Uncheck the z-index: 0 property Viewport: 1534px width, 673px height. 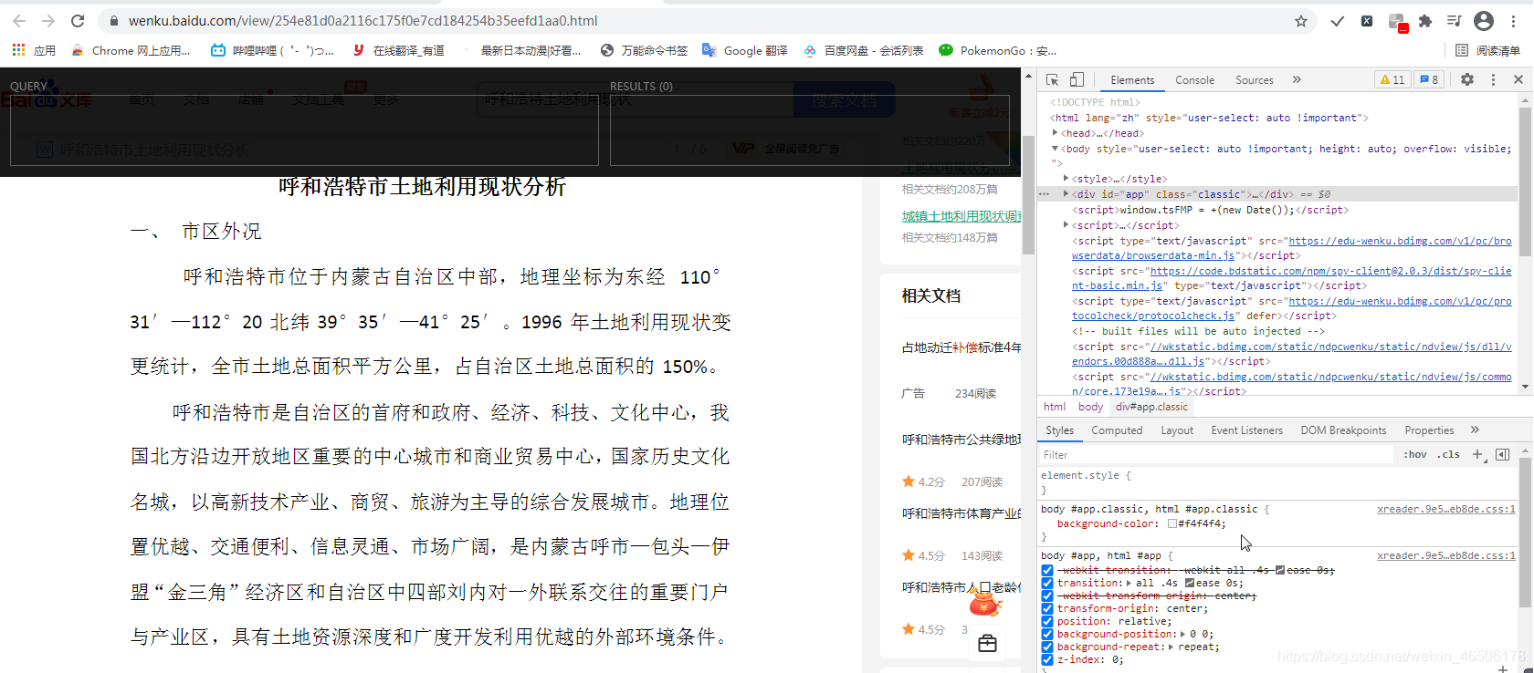click(1047, 659)
